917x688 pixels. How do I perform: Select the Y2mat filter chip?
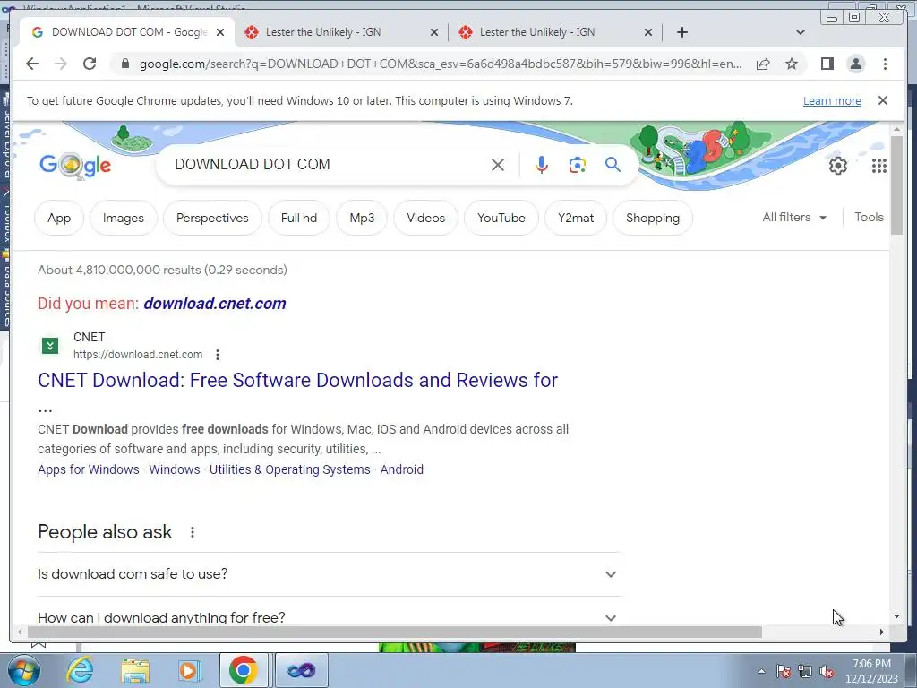[x=576, y=219]
